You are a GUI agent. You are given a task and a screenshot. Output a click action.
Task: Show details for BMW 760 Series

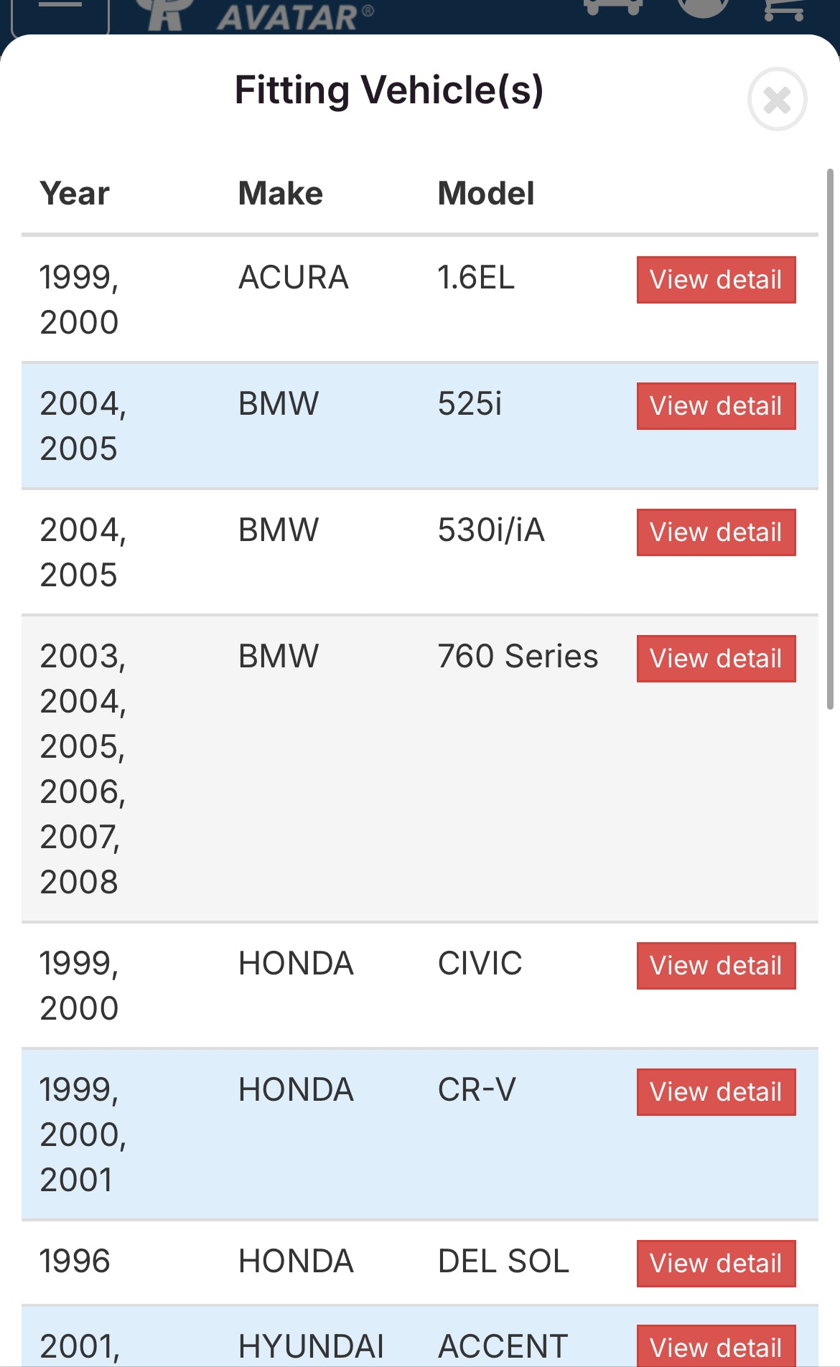pyautogui.click(x=716, y=659)
